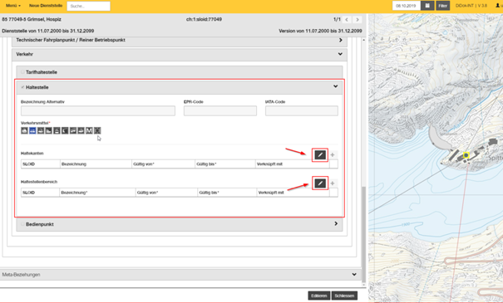This screenshot has height=303, width=503.
Task: Toggle the Haltestelle checkbox
Action: coord(22,87)
